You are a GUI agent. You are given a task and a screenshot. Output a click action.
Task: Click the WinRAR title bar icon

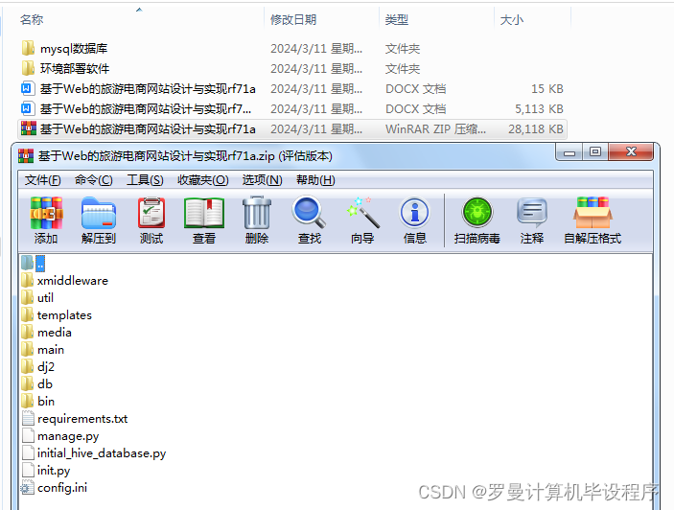coord(26,155)
